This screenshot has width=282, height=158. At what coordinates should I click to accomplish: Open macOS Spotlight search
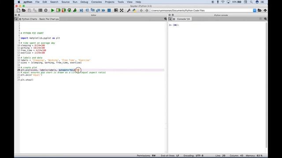pos(251,2)
